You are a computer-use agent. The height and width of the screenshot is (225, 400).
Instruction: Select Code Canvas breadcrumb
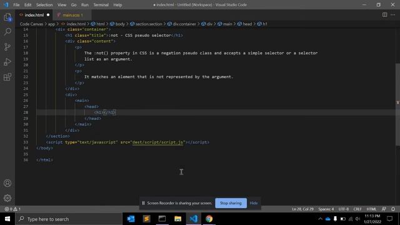31,24
